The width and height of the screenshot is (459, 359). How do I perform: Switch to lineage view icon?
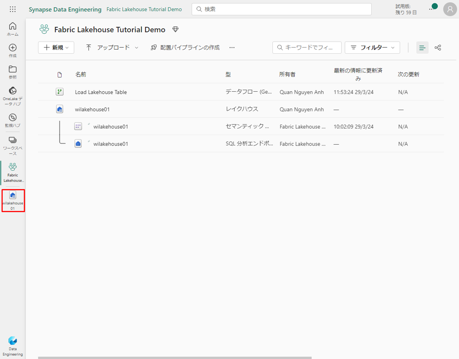coord(438,48)
